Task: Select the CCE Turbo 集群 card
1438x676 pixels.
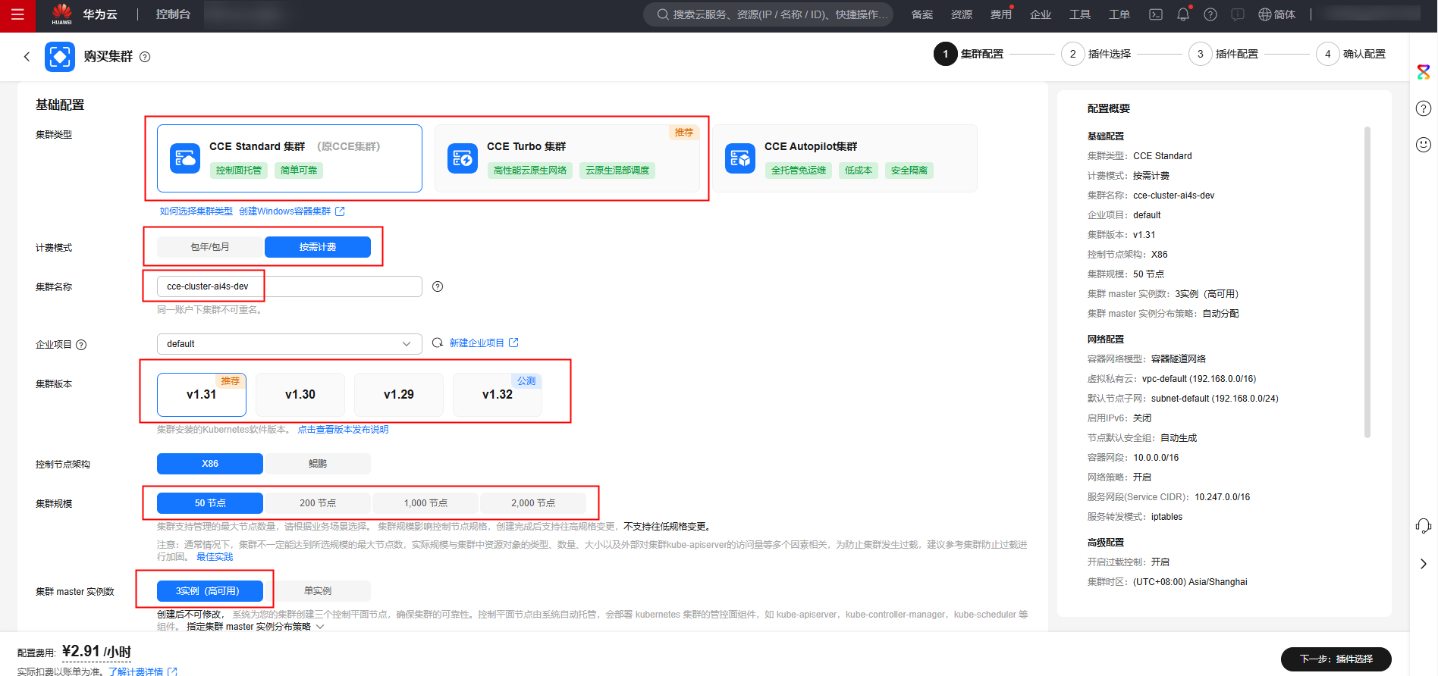Action: (567, 158)
